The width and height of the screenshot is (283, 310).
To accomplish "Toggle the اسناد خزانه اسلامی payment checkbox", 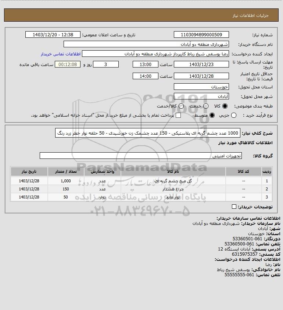I will click(178, 115).
